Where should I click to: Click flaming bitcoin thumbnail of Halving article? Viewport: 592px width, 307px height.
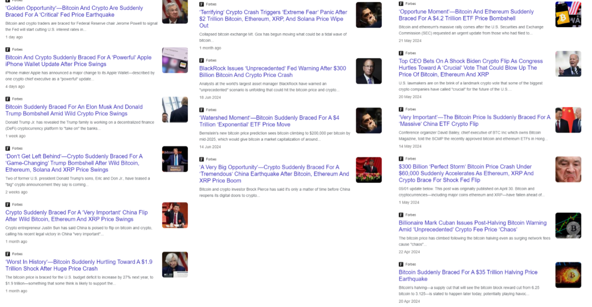(x=568, y=275)
